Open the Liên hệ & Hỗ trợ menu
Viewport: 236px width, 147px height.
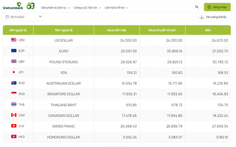pyautogui.click(x=116, y=8)
